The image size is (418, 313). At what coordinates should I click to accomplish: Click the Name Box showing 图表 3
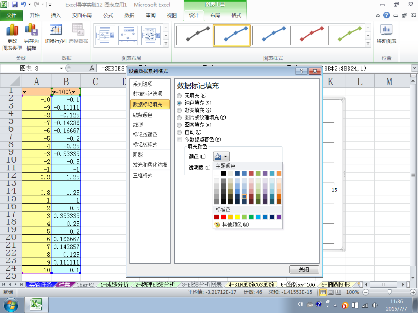click(29, 68)
